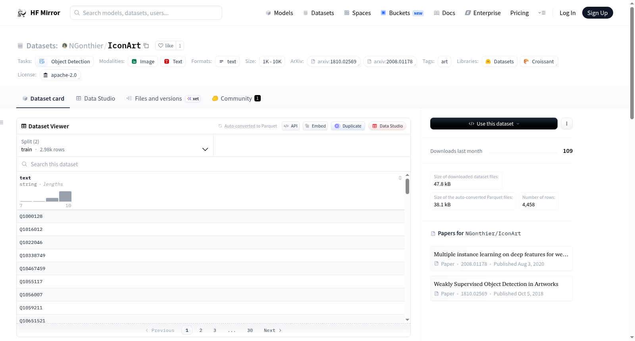This screenshot has width=635, height=341.
Task: Select row Q1000128
Action: point(210,216)
